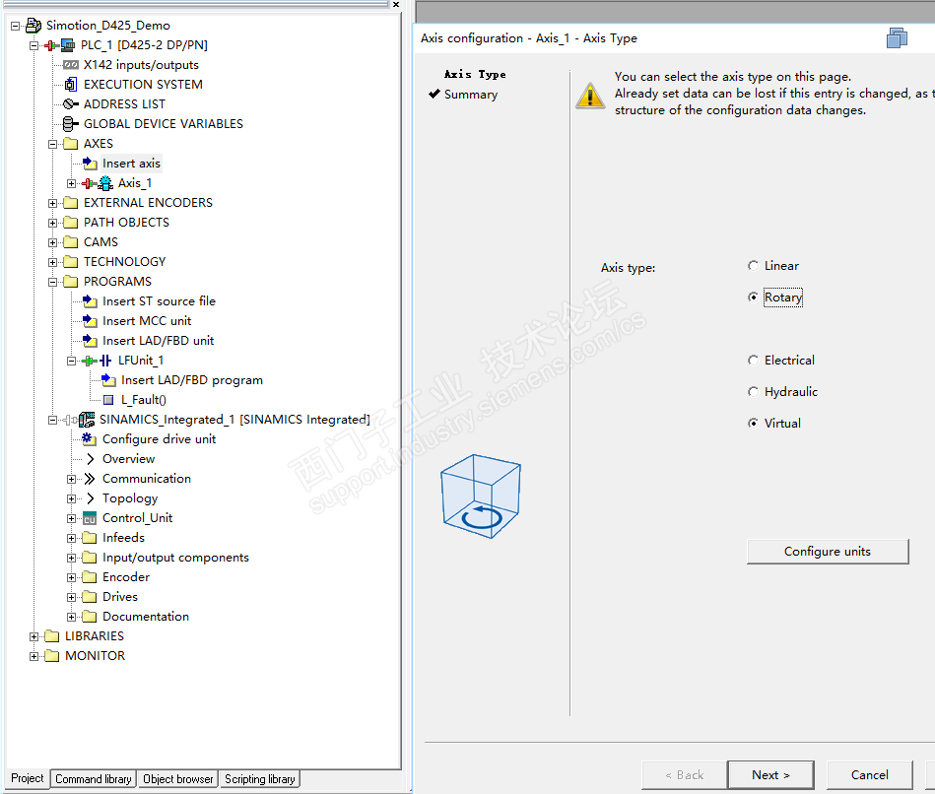The width and height of the screenshot is (935, 794).
Task: Open the Summary wizard step
Action: (x=471, y=95)
